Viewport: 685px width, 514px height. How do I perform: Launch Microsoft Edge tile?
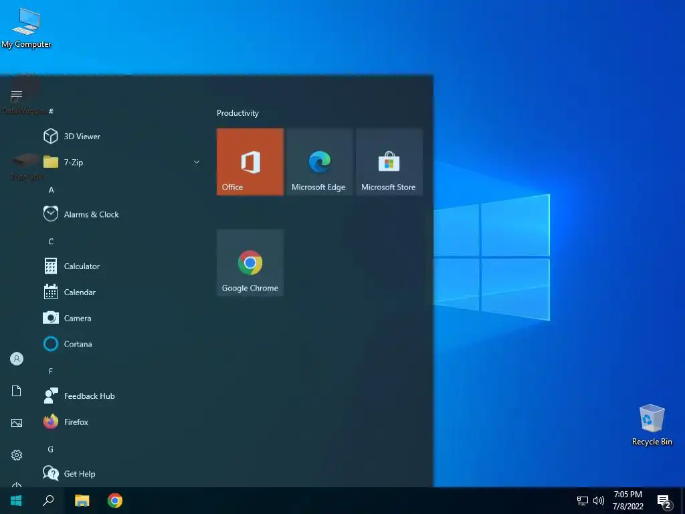[x=319, y=162]
